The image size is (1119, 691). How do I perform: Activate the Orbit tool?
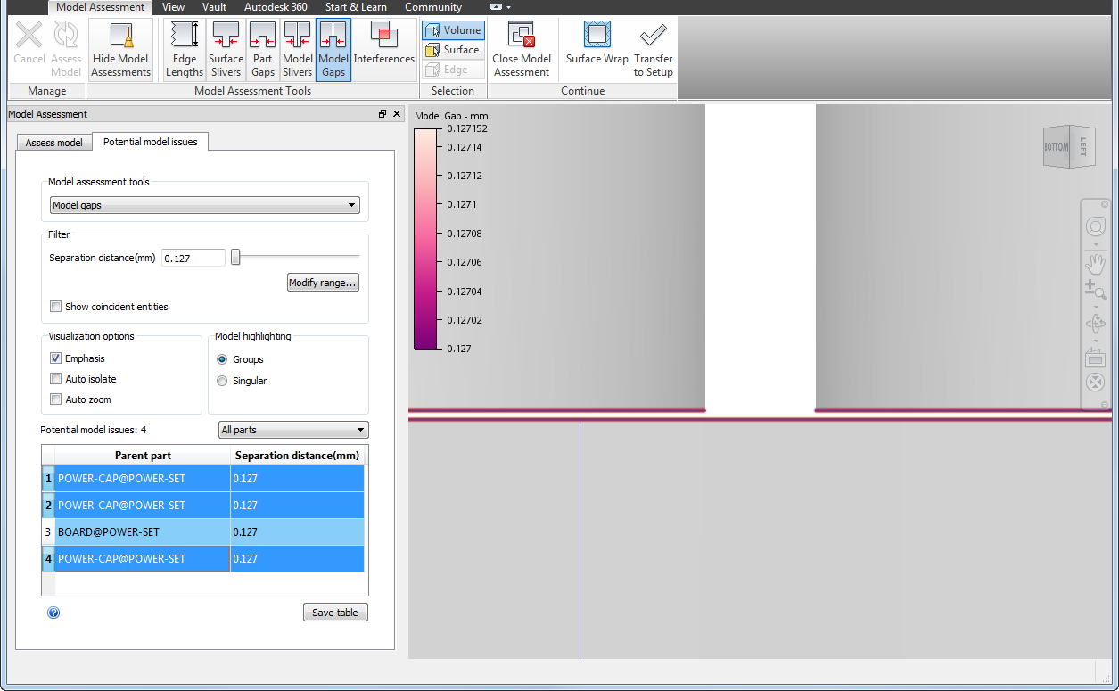tap(1095, 324)
